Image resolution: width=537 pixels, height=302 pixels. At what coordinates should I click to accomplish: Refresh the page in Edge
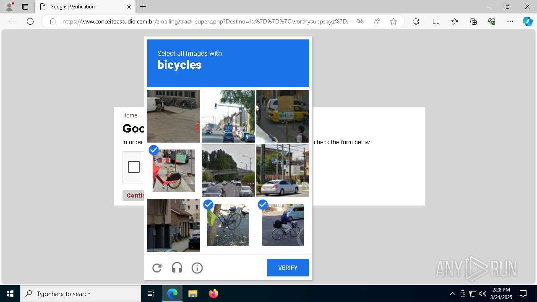tap(30, 21)
